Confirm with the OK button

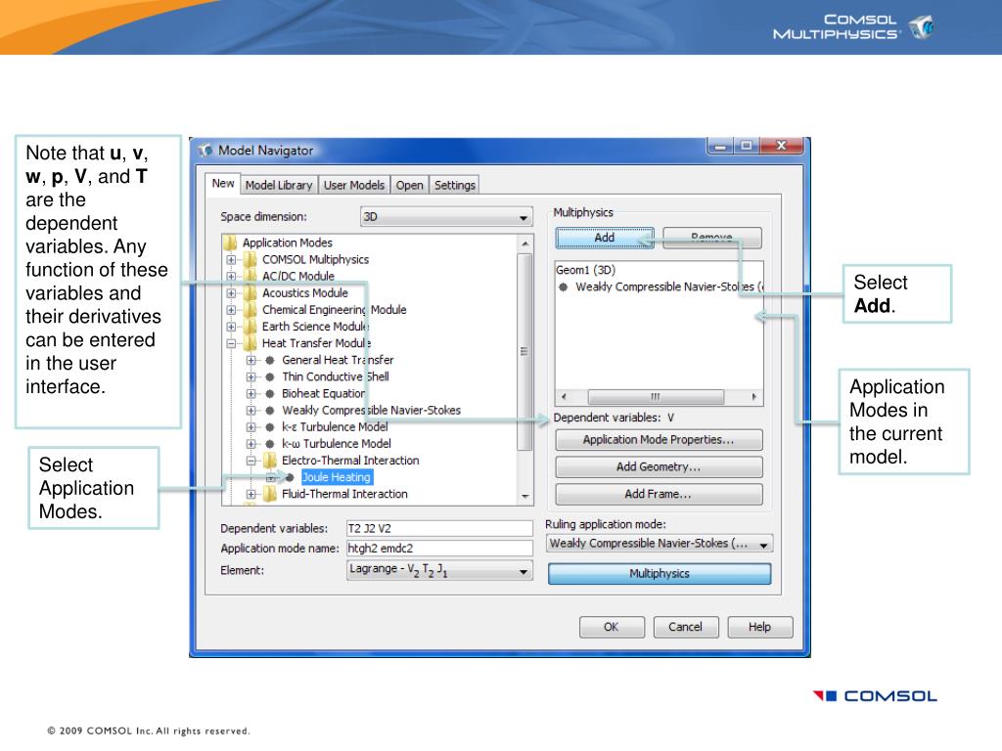pyautogui.click(x=612, y=627)
